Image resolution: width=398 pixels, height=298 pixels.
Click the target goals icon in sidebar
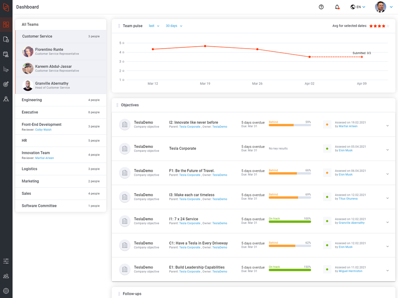[x=6, y=84]
